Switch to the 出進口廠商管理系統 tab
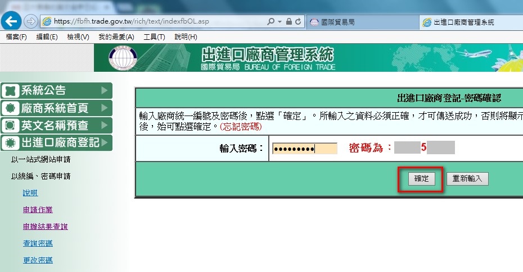The image size is (523, 272). coord(471,22)
